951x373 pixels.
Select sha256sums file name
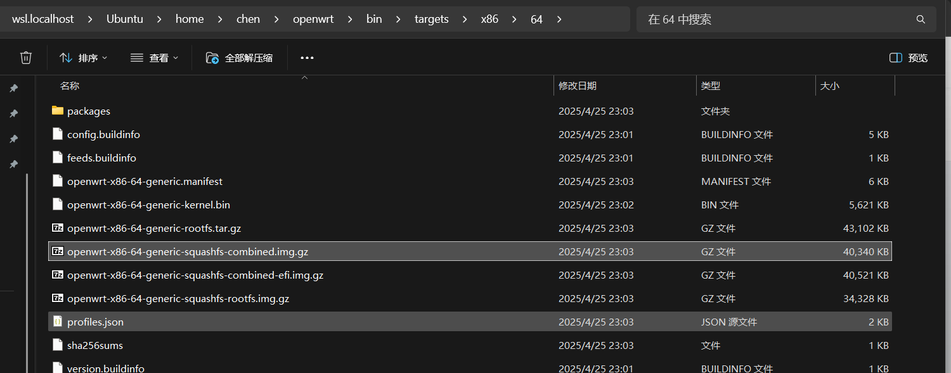coord(95,346)
